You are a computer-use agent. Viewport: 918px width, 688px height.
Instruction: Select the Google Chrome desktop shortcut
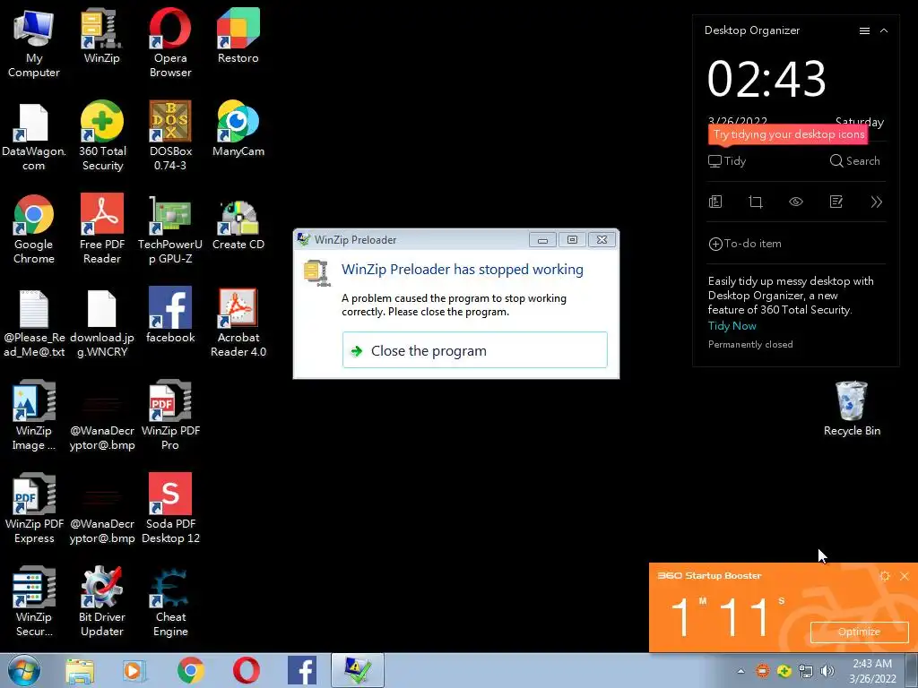click(x=33, y=228)
